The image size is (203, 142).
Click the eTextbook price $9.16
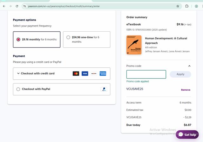[x=180, y=24]
